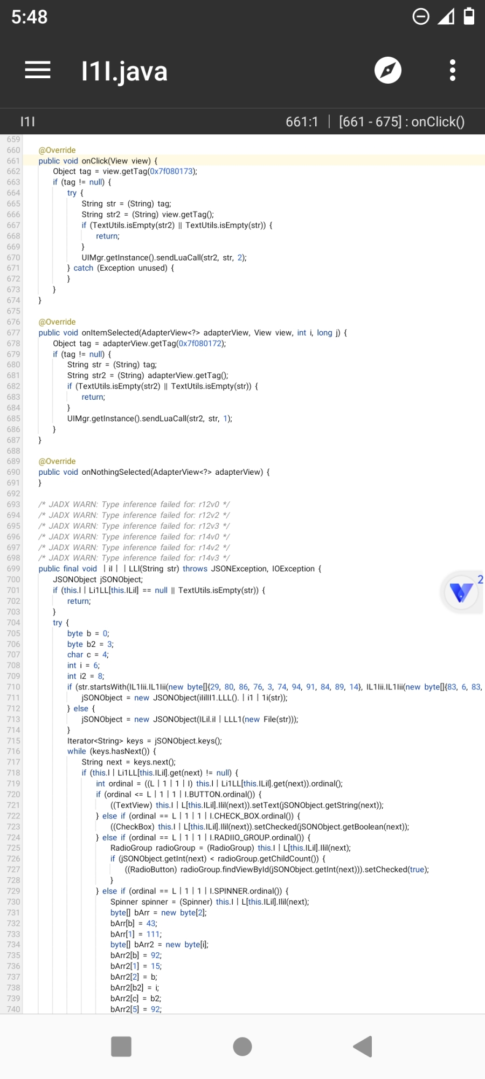Select the I1I class name label

(x=27, y=121)
